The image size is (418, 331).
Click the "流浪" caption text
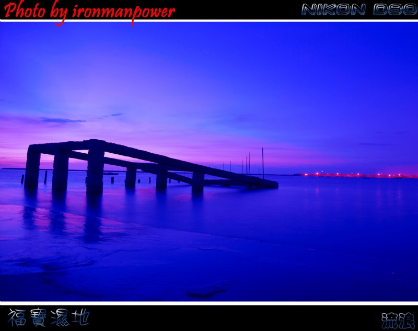click(398, 321)
